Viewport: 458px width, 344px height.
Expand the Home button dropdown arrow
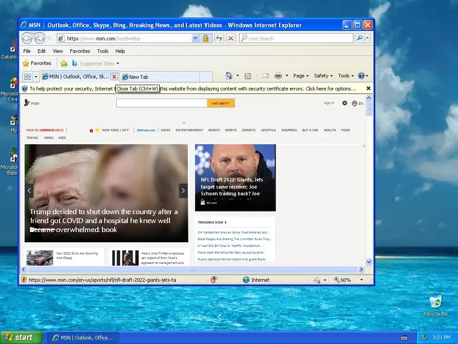click(x=237, y=76)
